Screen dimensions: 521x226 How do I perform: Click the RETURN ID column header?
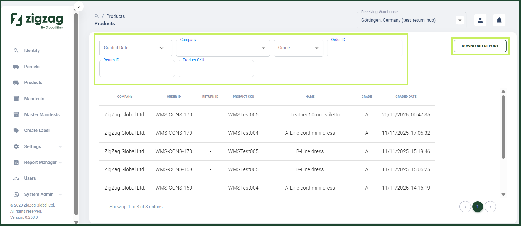[210, 97]
